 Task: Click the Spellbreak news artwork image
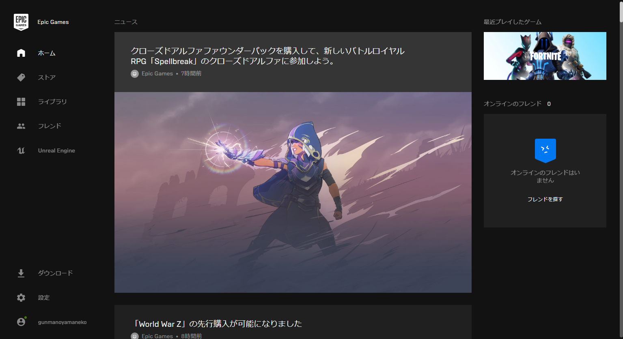coord(293,192)
